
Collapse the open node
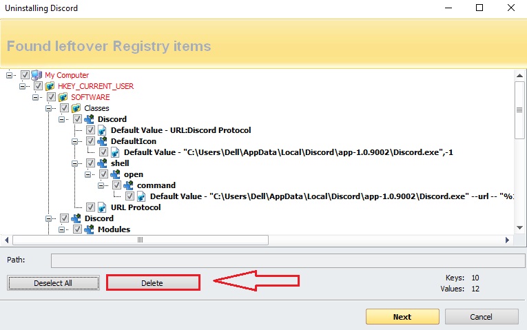click(87, 175)
